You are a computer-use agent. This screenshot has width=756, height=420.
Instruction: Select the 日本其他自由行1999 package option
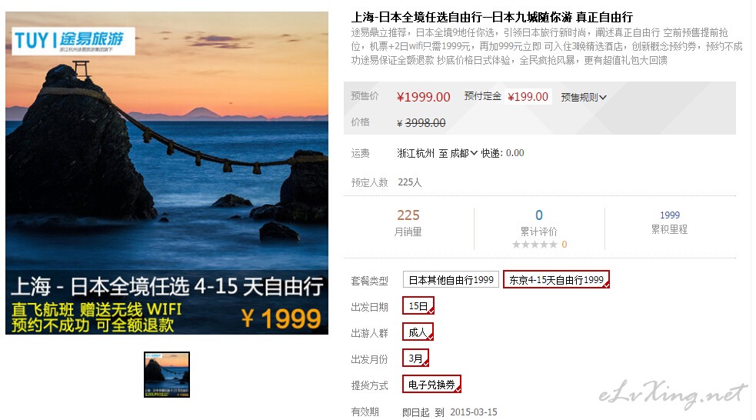click(x=451, y=280)
